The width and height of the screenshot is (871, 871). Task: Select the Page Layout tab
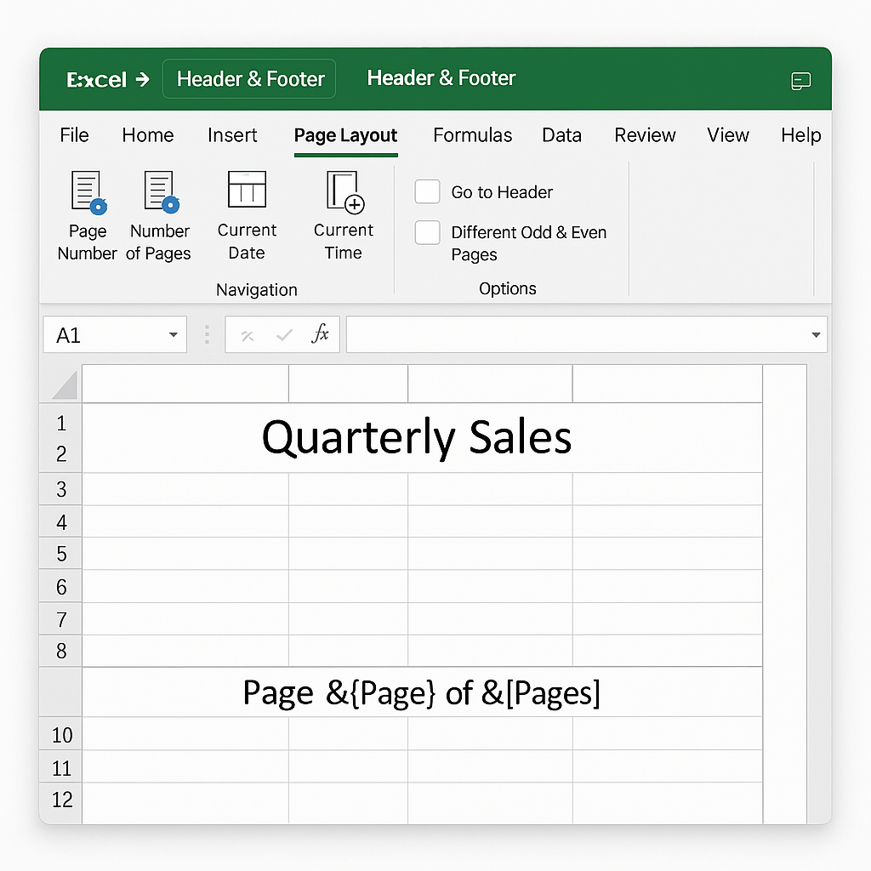point(345,135)
